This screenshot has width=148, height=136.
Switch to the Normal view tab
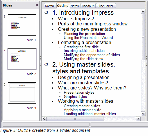[50, 6]
